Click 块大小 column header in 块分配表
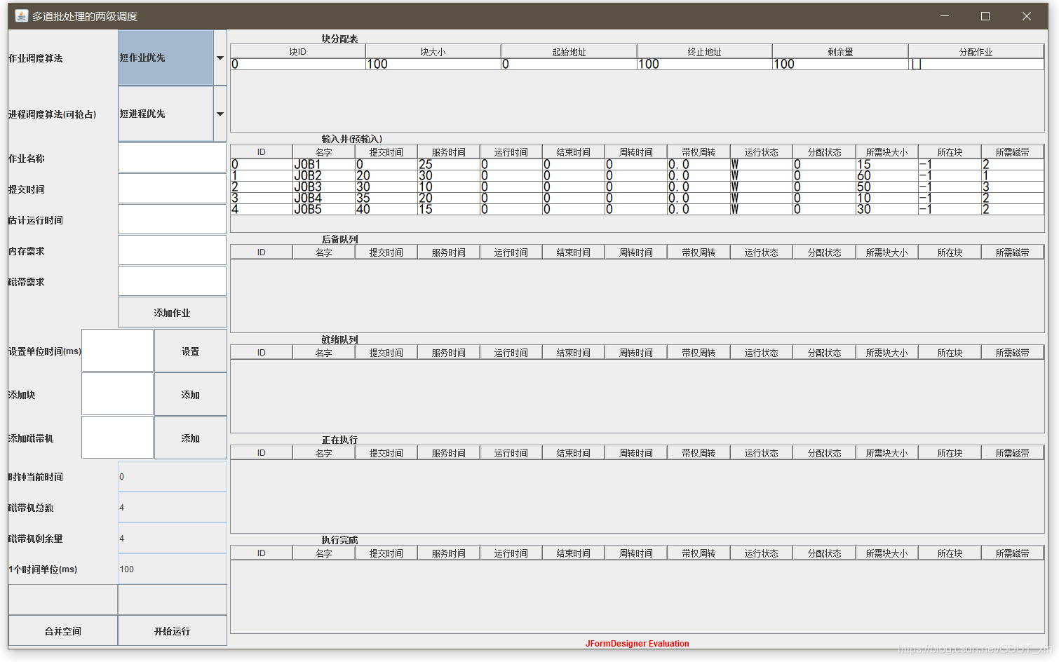The width and height of the screenshot is (1059, 662). (433, 51)
